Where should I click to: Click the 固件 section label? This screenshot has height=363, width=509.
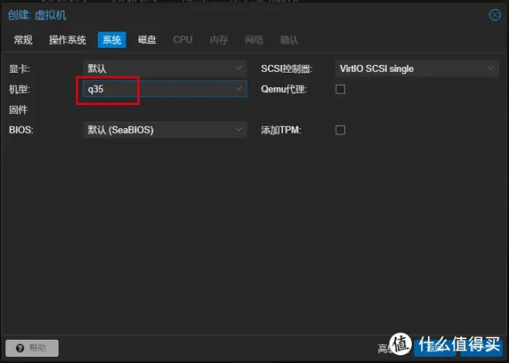(x=19, y=110)
